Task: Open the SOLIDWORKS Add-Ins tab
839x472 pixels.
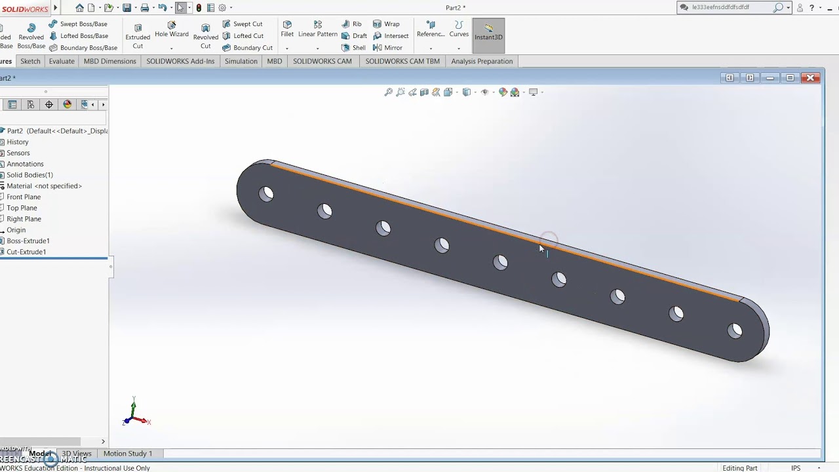Action: 180,61
